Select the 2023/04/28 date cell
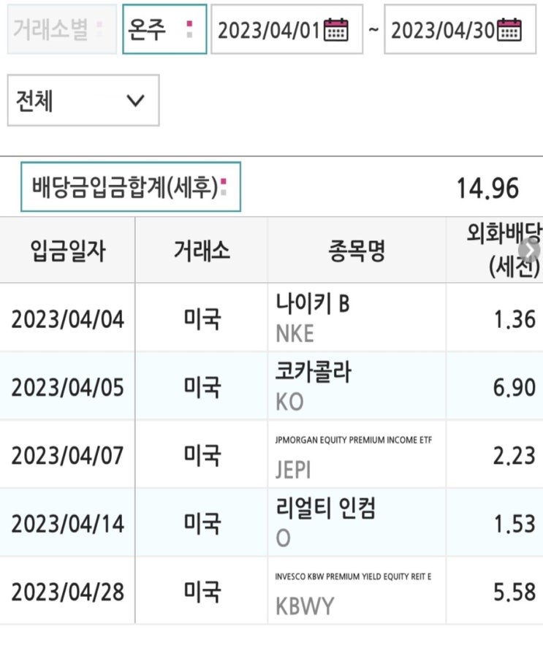This screenshot has height=659, width=543. [68, 592]
